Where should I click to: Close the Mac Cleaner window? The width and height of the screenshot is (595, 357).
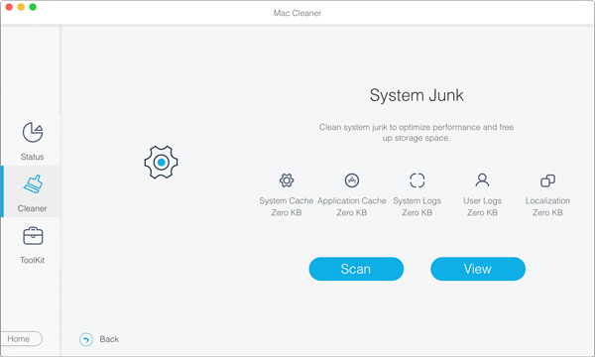click(x=9, y=7)
